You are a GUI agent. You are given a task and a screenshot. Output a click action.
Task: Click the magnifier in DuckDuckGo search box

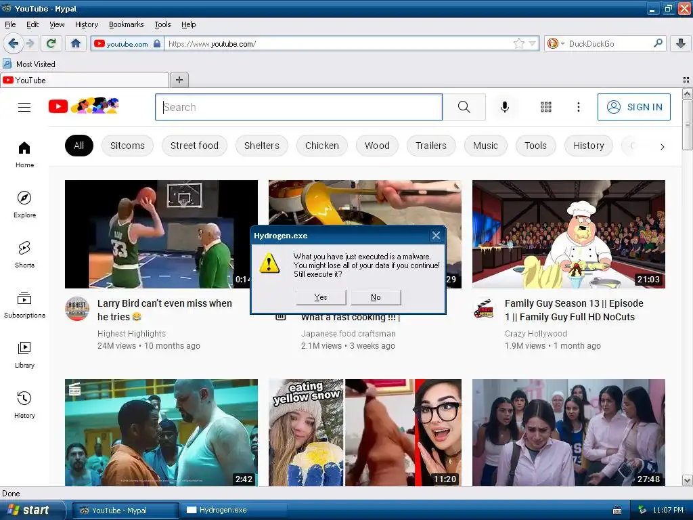point(658,43)
